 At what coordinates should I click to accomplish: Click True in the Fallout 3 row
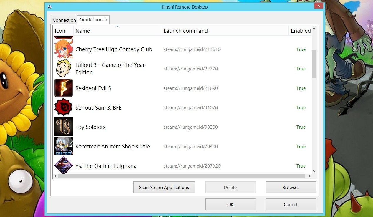(301, 69)
